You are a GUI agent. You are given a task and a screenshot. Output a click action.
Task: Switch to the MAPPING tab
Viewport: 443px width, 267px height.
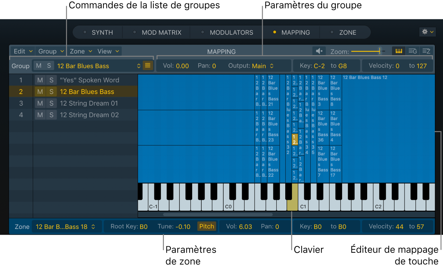[291, 33]
